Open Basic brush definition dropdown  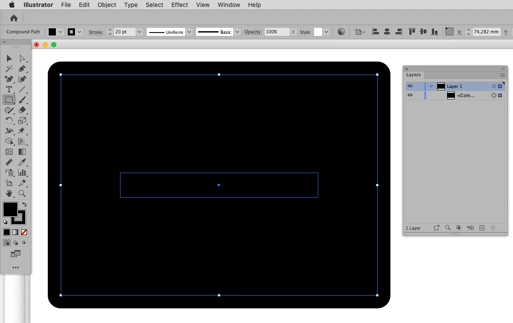[238, 32]
